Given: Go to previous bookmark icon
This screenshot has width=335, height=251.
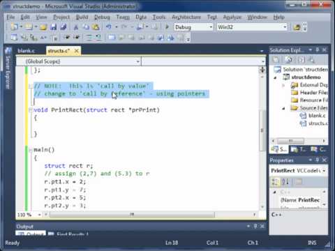Looking at the screenshot, I should coord(121,37).
